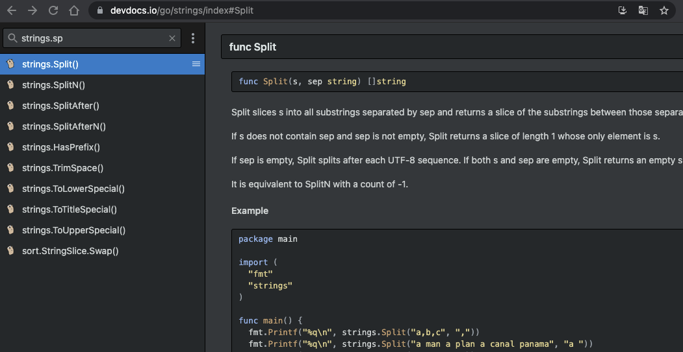
Task: Open strings.TrimSpace() documentation
Action: pos(62,168)
